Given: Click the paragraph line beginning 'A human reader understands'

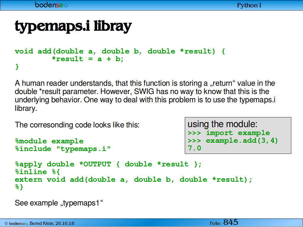Looking at the screenshot, I should pyautogui.click(x=145, y=83).
